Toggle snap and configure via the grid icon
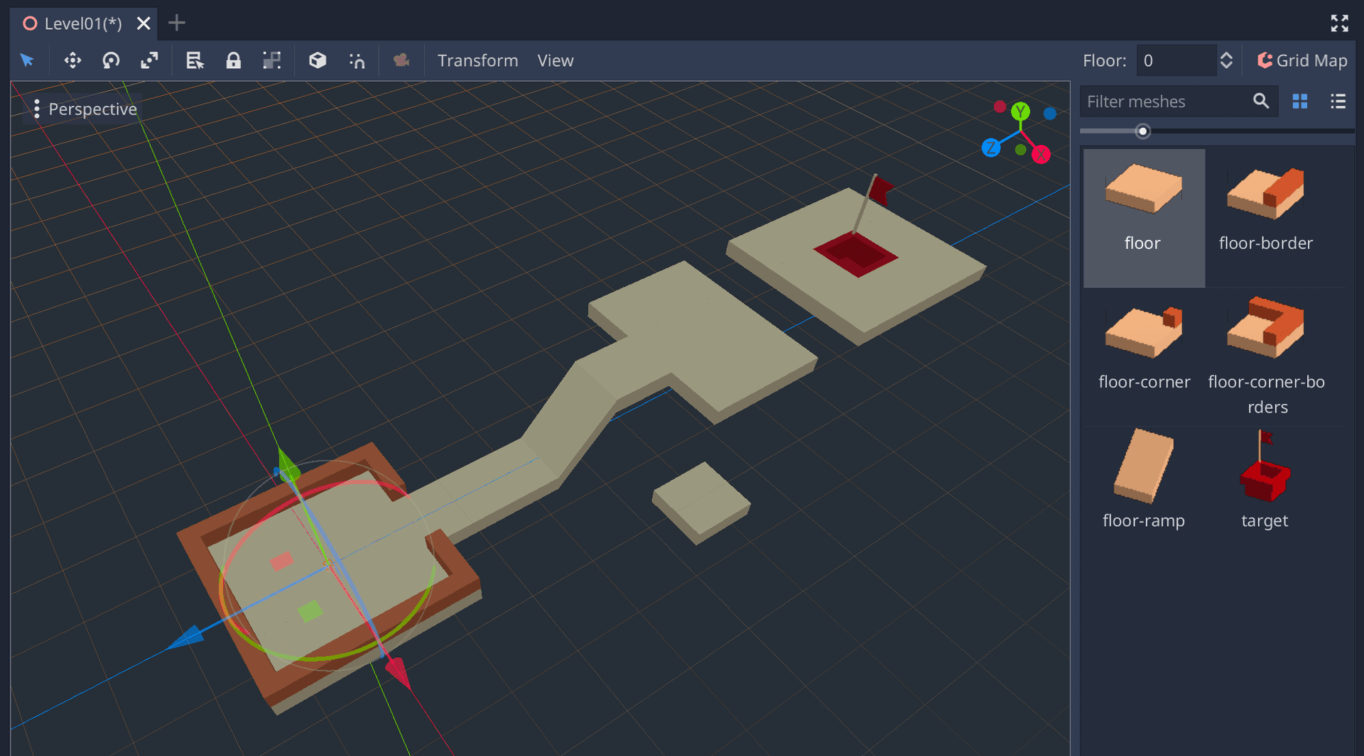The height and width of the screenshot is (756, 1364). coord(272,60)
